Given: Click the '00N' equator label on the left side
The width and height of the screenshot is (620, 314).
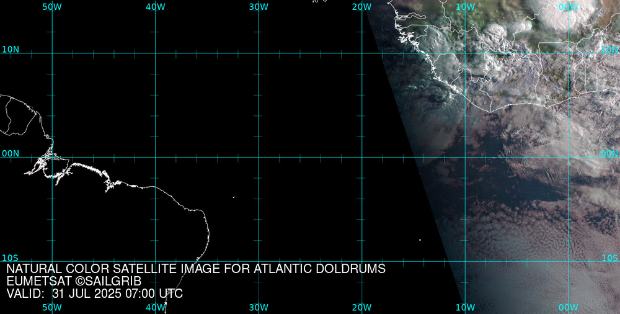Looking at the screenshot, I should [x=11, y=154].
